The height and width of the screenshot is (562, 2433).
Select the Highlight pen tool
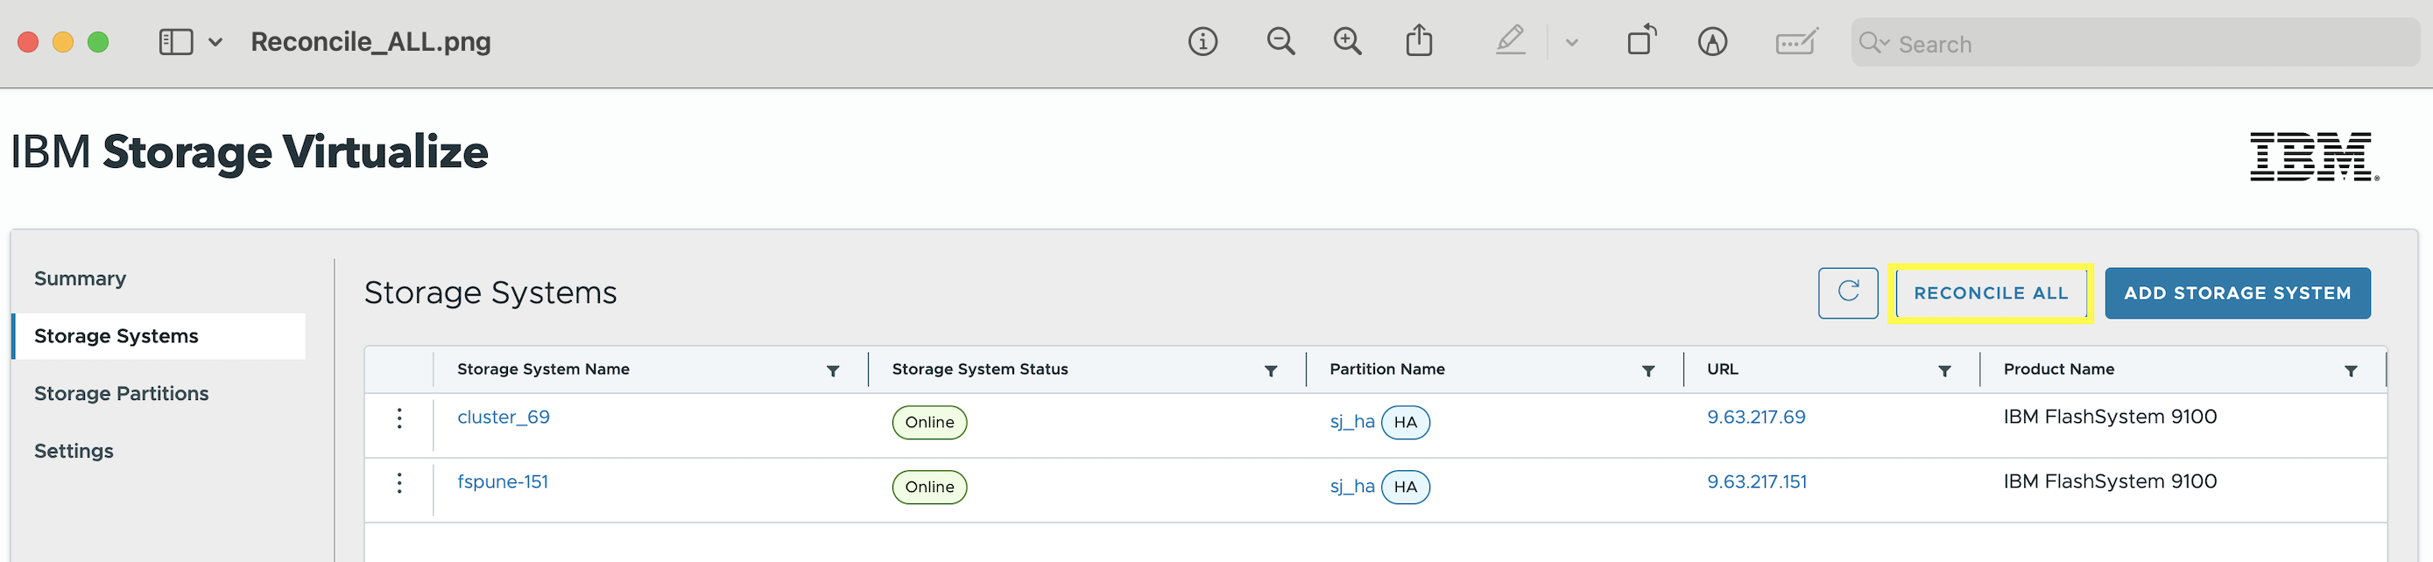1510,41
